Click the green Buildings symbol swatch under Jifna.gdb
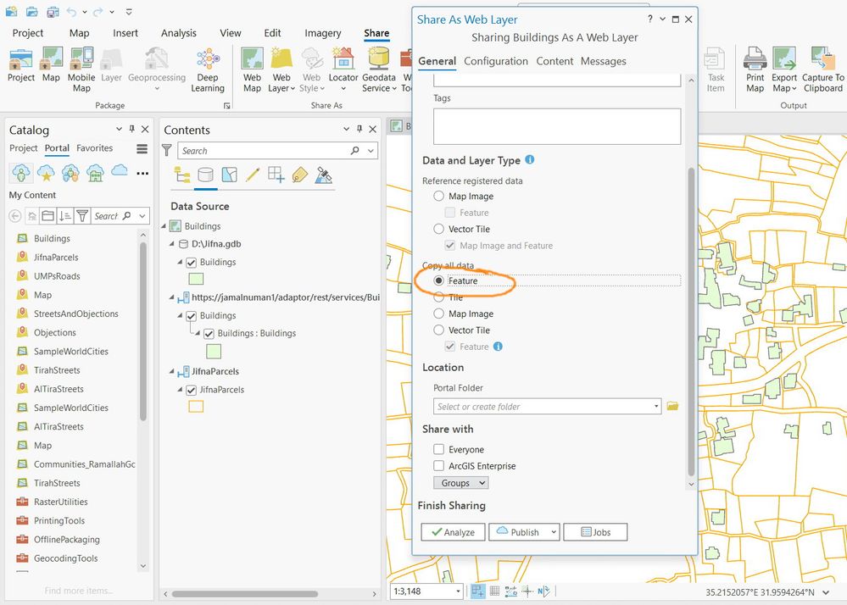 (196, 279)
